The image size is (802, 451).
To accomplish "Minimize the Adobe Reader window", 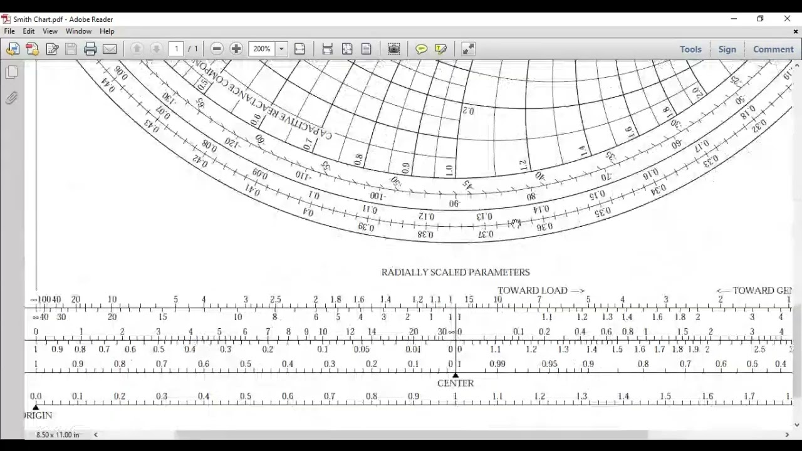I will click(734, 19).
